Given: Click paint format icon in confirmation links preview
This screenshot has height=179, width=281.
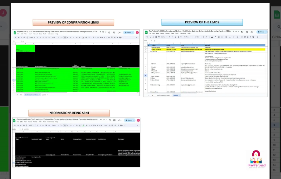Looking at the screenshot, I should pyautogui.click(x=27, y=37).
